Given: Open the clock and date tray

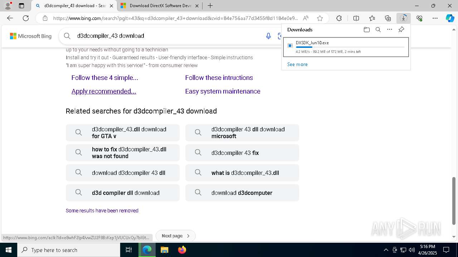Looking at the screenshot, I should pos(427,250).
